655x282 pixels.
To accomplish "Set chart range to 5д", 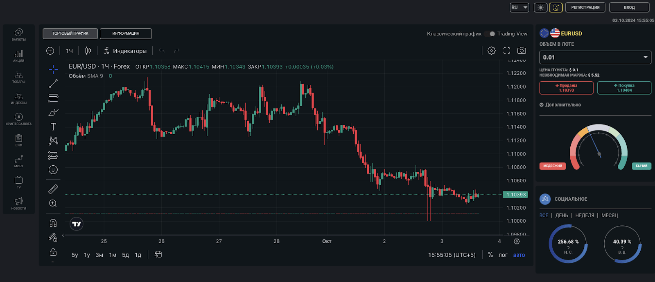I will pyautogui.click(x=126, y=255).
